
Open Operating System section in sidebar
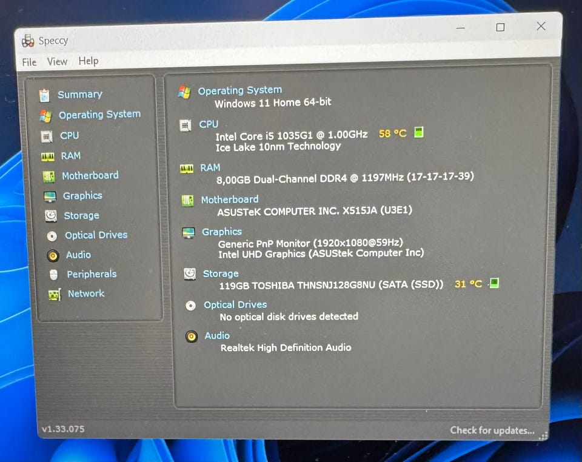pyautogui.click(x=99, y=115)
